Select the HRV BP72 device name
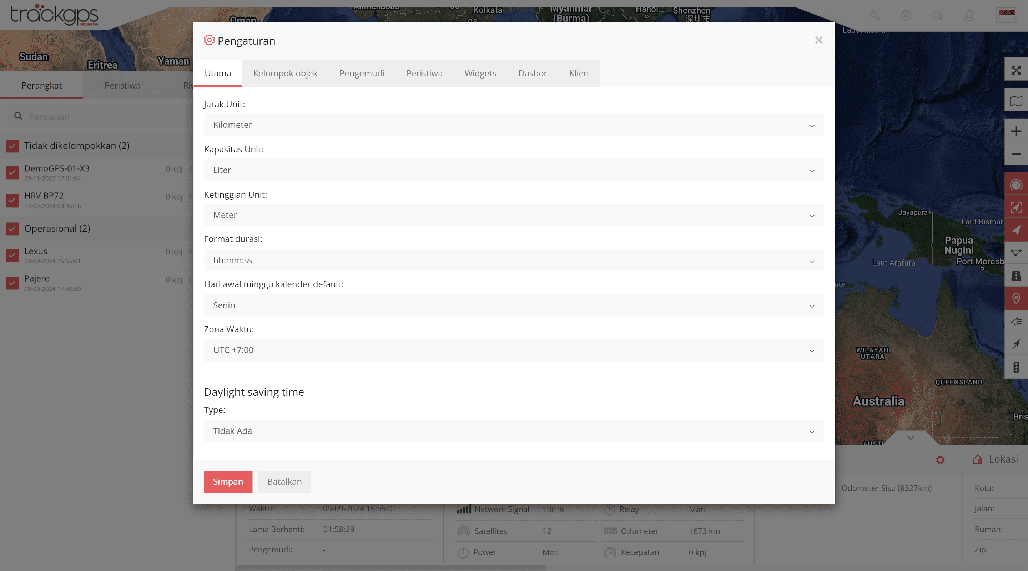 point(44,196)
